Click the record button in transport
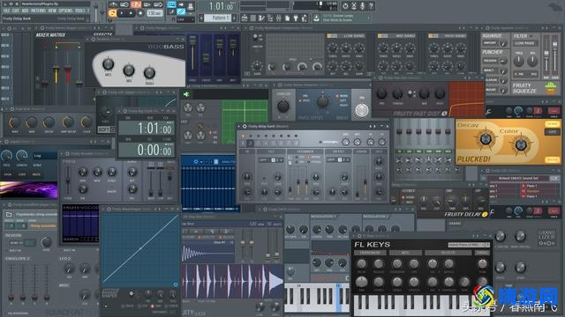Image resolution: width=565 pixels, height=317 pixels. 140,13
